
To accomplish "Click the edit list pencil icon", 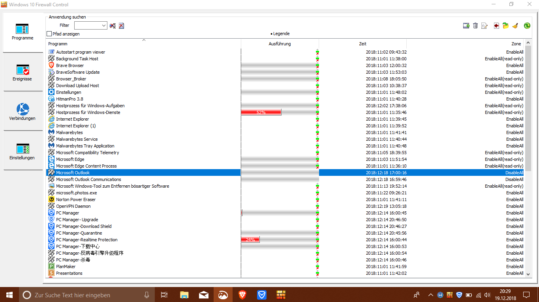I will tap(485, 26).
